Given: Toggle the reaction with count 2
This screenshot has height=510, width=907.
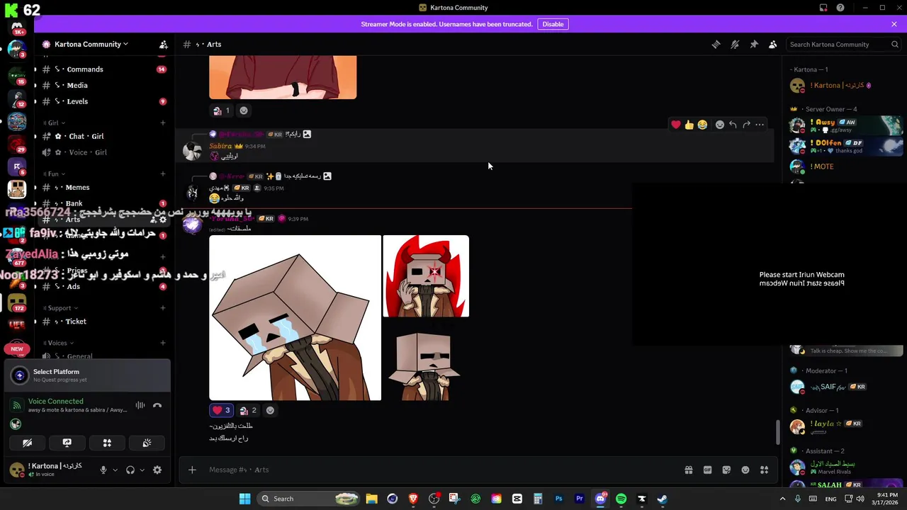Looking at the screenshot, I should pos(248,410).
